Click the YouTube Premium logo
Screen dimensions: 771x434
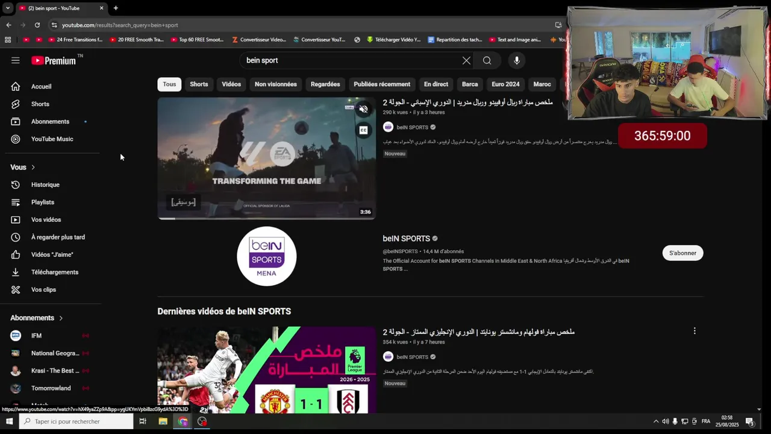pos(54,60)
